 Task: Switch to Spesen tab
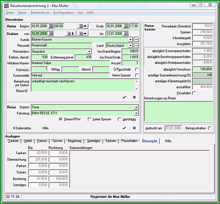111,141
